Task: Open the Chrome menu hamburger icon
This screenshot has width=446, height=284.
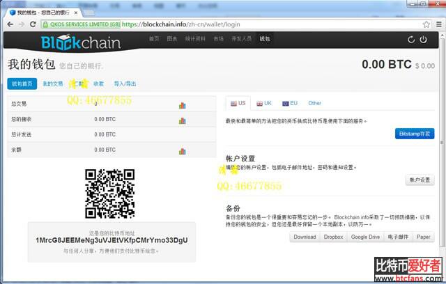Action: [439, 24]
